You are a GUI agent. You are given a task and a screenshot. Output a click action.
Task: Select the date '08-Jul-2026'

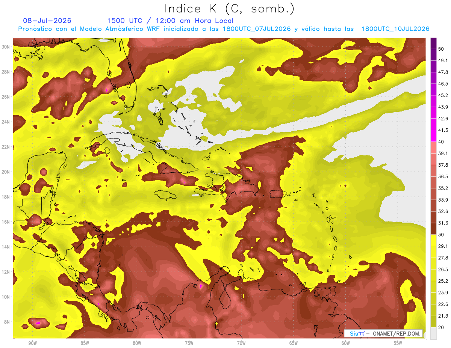[x=47, y=21]
